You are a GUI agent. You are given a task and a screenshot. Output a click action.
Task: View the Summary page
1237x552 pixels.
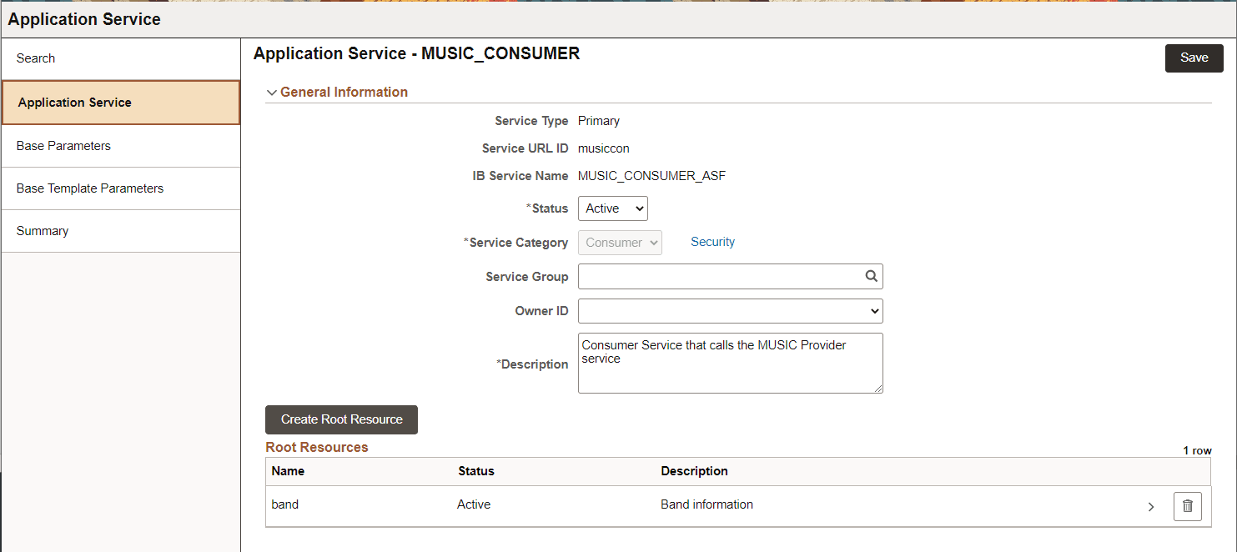pos(42,230)
